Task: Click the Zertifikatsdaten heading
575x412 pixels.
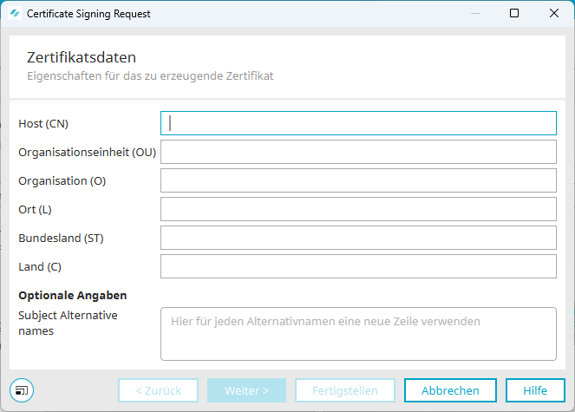Action: [x=82, y=57]
